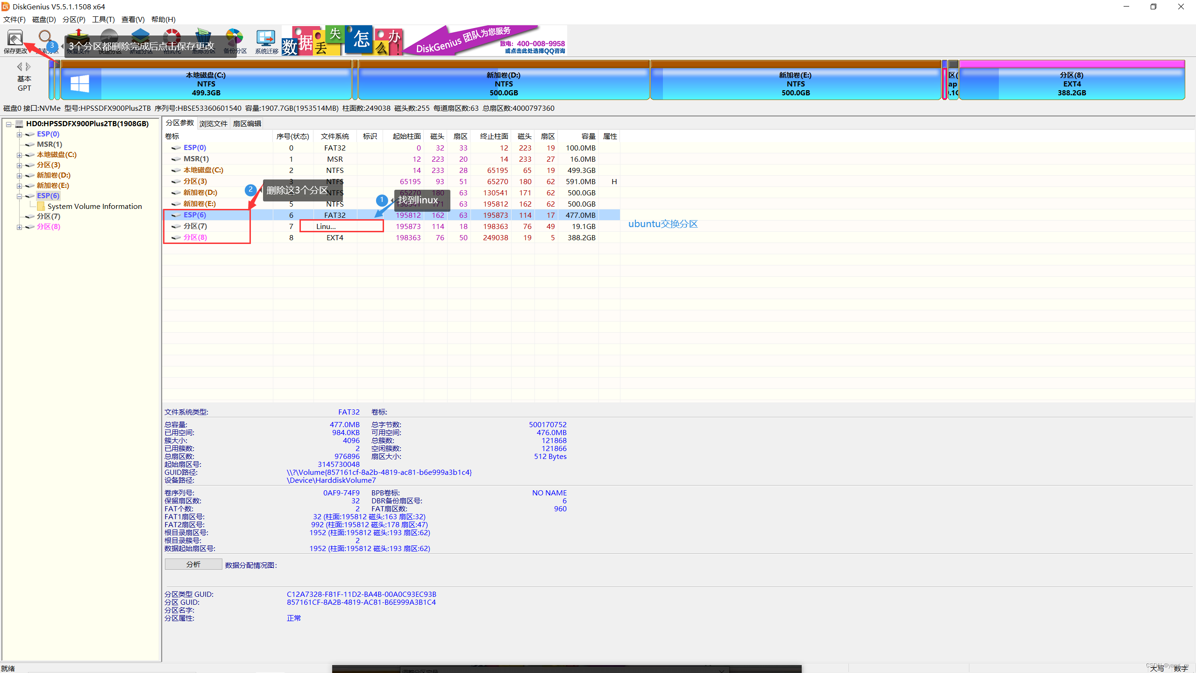This screenshot has width=1196, height=673.
Task: Click drive icon of ESP(0) table row
Action: 176,148
